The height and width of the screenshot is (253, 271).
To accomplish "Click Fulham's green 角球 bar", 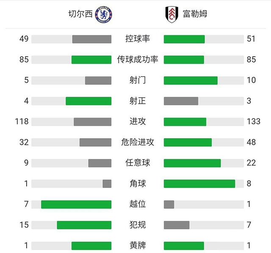I will click(x=199, y=183).
